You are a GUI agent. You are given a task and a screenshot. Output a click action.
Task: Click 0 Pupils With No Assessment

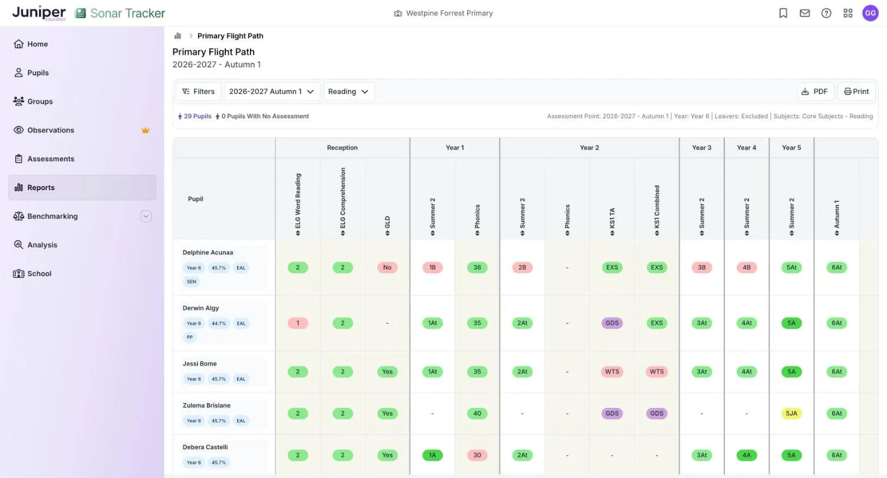[x=262, y=116]
